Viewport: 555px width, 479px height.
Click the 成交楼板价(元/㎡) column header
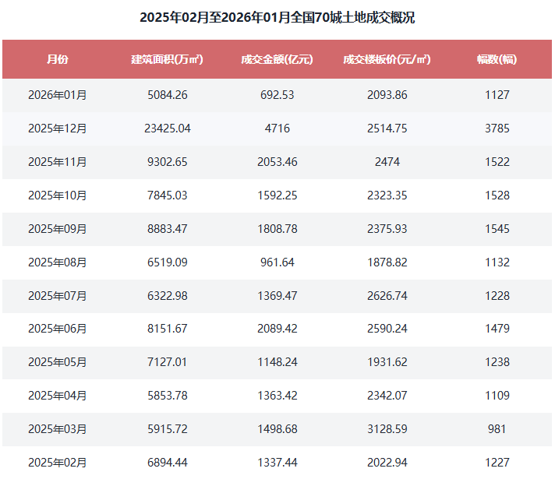[x=387, y=59]
